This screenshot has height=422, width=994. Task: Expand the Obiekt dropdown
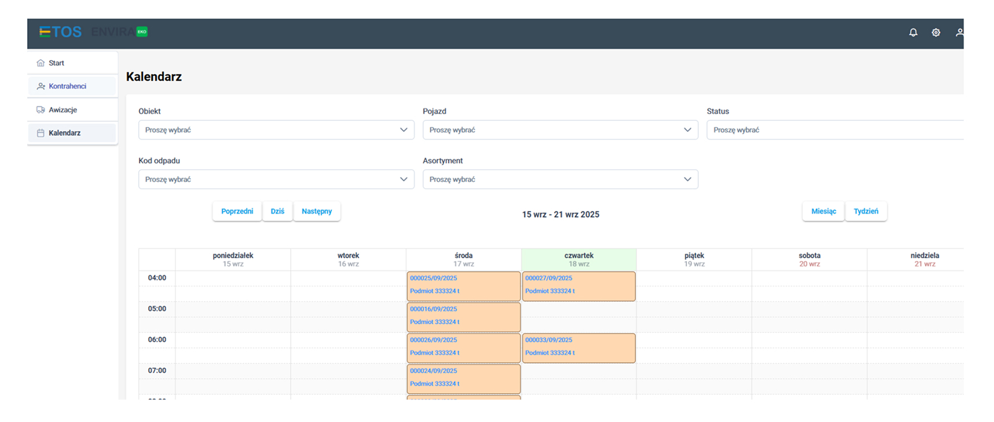click(276, 130)
